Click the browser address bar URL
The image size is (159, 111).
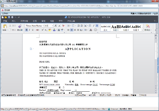click(x=73, y=6)
